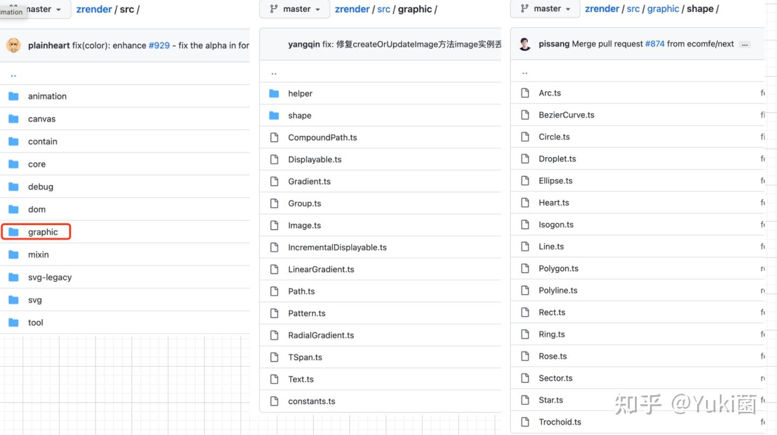Click file icon next to Heart.ts
The height and width of the screenshot is (435, 777).
(525, 203)
